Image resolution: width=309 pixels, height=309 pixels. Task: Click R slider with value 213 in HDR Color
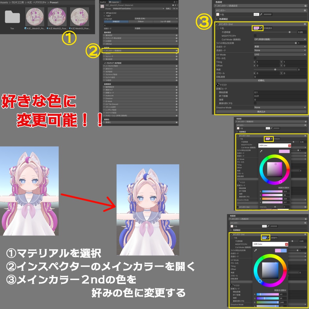click(272, 191)
